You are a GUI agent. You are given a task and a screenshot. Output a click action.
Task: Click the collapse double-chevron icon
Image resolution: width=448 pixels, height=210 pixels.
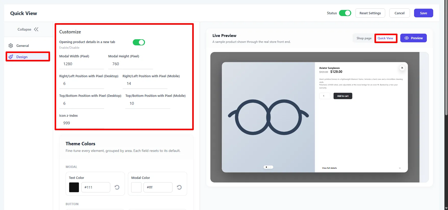click(36, 29)
